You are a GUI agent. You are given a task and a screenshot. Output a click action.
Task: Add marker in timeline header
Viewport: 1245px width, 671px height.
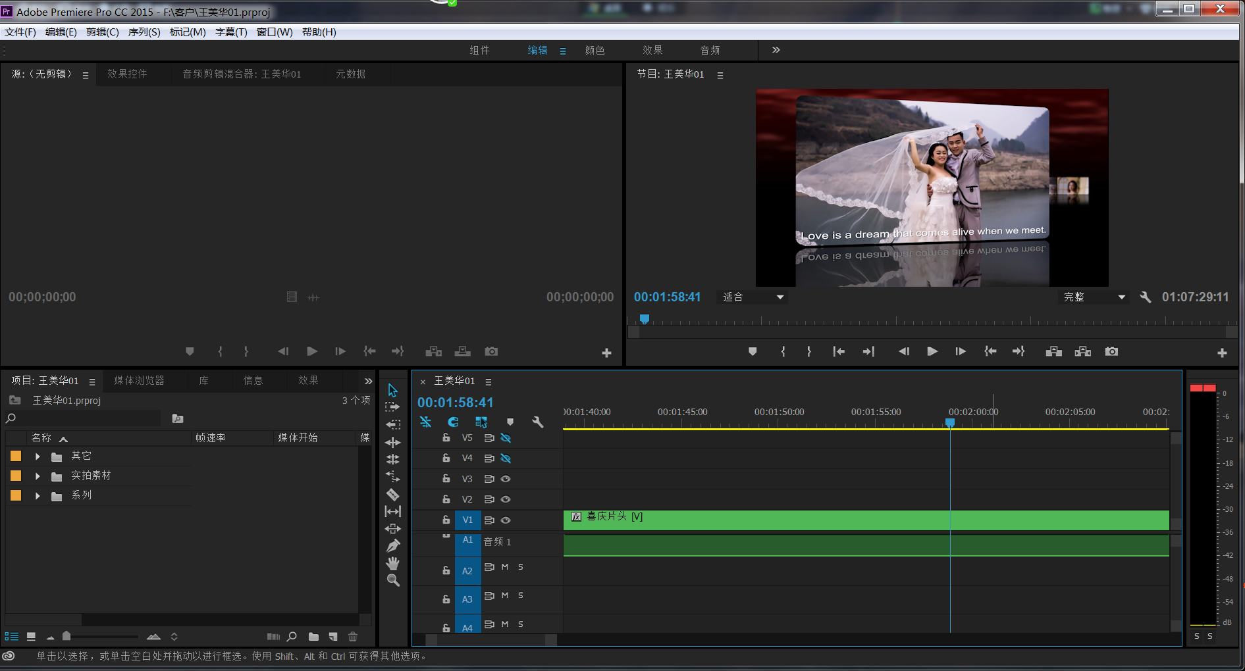510,422
